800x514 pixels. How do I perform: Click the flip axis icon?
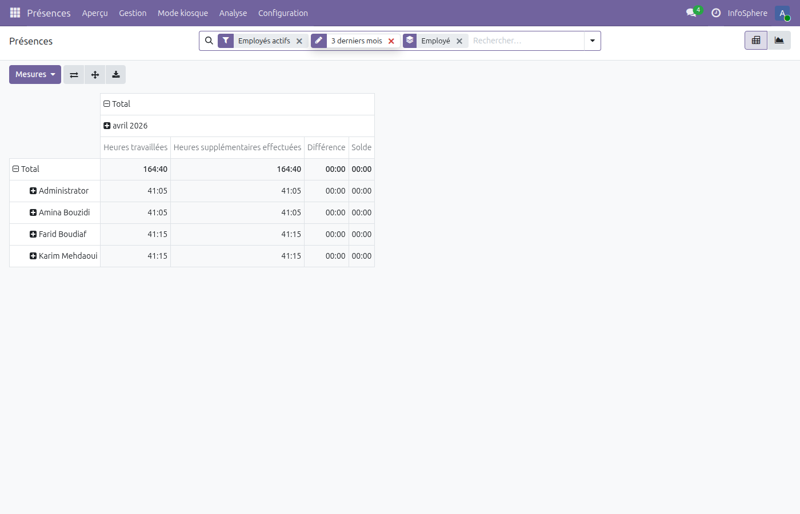coord(74,75)
